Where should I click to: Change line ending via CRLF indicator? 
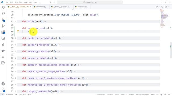(123, 95)
